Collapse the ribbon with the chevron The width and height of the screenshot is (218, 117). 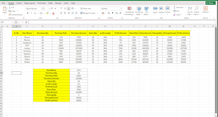tap(214, 18)
